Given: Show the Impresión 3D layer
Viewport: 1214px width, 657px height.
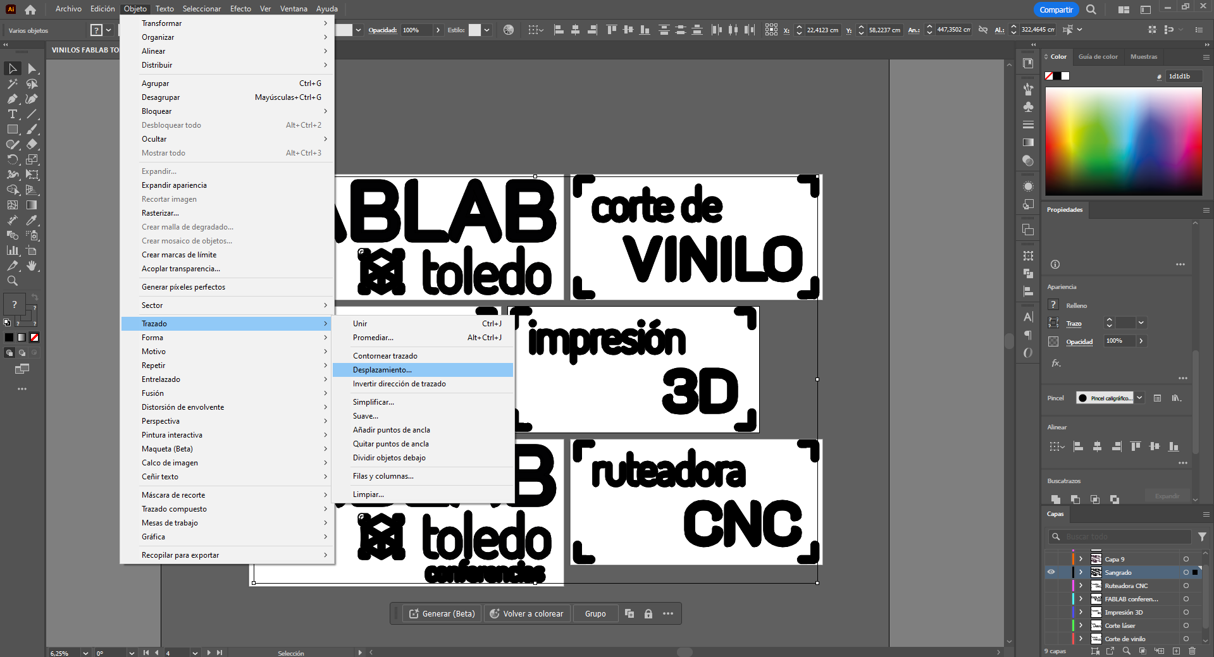Looking at the screenshot, I should tap(1051, 612).
